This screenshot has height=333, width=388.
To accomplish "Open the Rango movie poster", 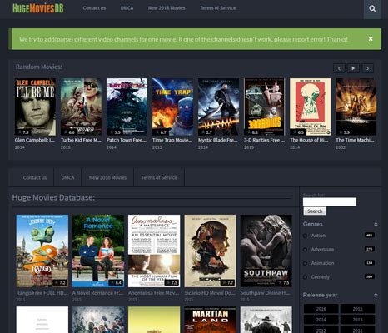I will pyautogui.click(x=42, y=251).
